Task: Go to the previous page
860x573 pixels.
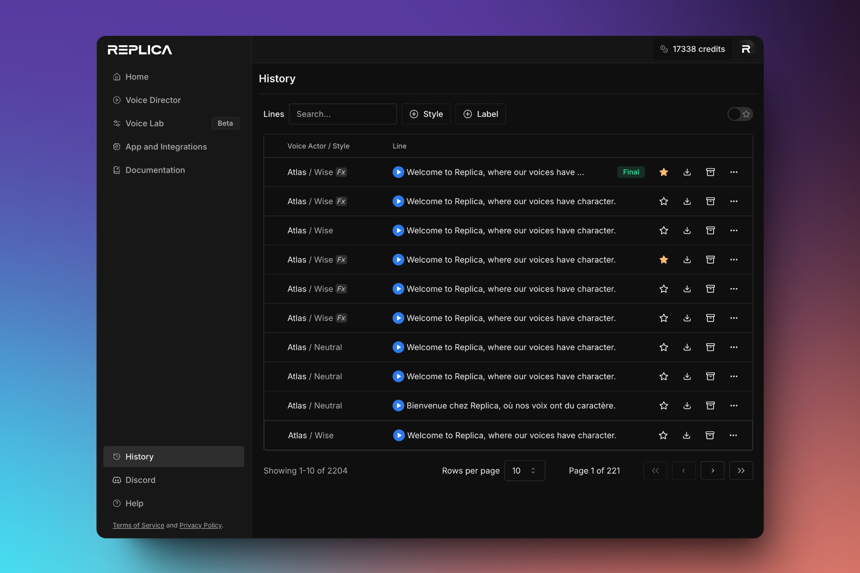Action: point(684,470)
